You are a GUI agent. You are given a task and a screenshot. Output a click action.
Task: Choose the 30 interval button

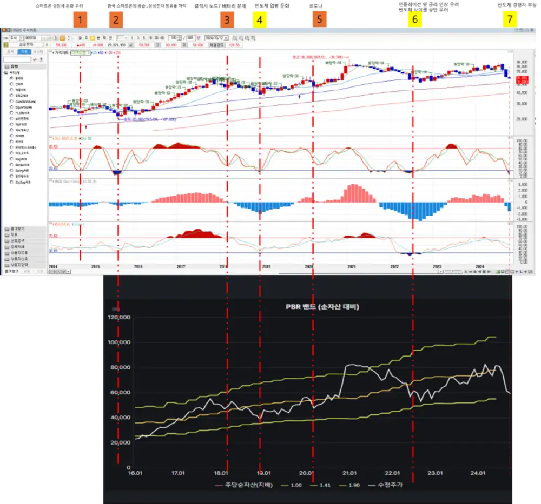click(x=156, y=38)
